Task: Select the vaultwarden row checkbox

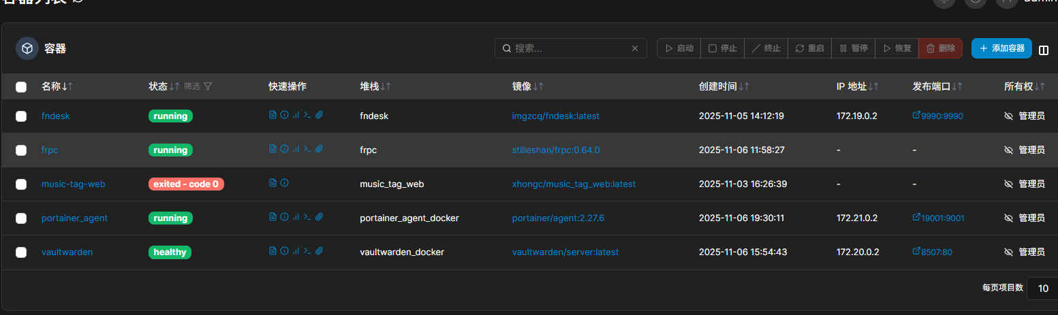Action: pos(21,252)
